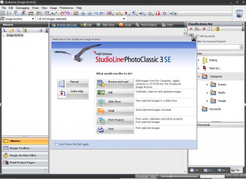The width and height of the screenshot is (246, 179).
Task: Click the select-all dotted grid toolbar icon
Action: tap(76, 13)
